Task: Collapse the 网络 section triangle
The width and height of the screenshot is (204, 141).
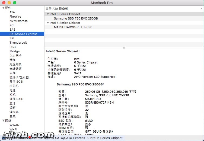Action: coord(3,121)
